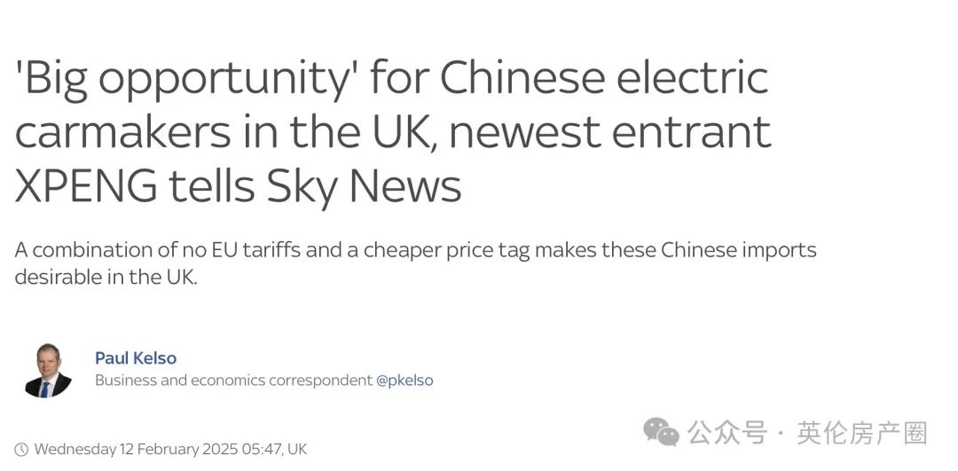
Task: Click 'newest entrant' in the headline
Action: (609, 132)
